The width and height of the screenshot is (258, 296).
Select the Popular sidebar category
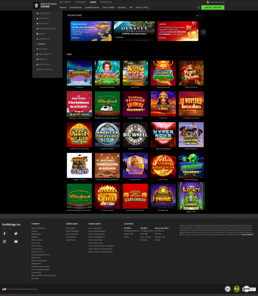pos(43,24)
